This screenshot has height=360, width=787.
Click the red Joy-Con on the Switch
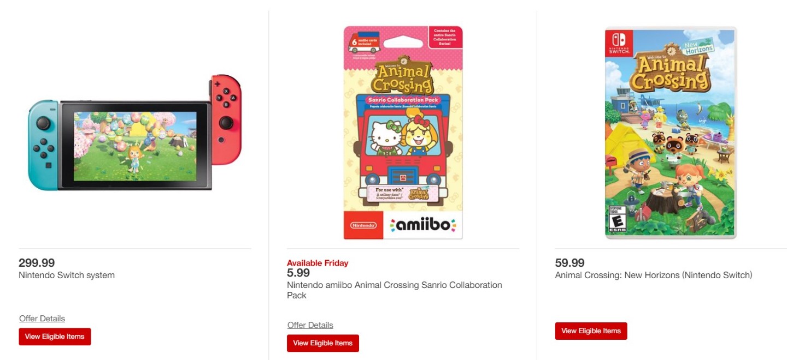point(226,119)
